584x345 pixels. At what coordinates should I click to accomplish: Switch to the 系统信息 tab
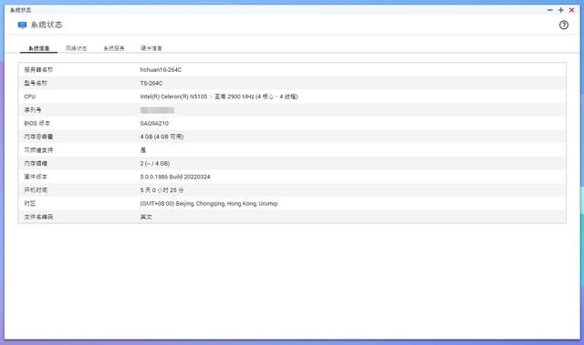38,48
